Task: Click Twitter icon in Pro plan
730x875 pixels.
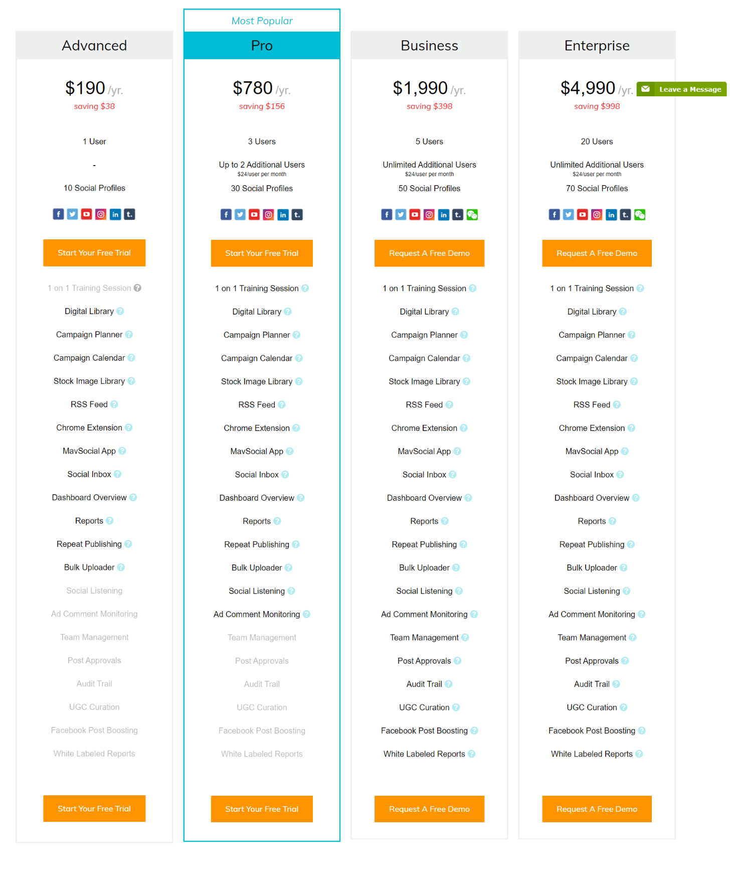Action: [x=240, y=215]
